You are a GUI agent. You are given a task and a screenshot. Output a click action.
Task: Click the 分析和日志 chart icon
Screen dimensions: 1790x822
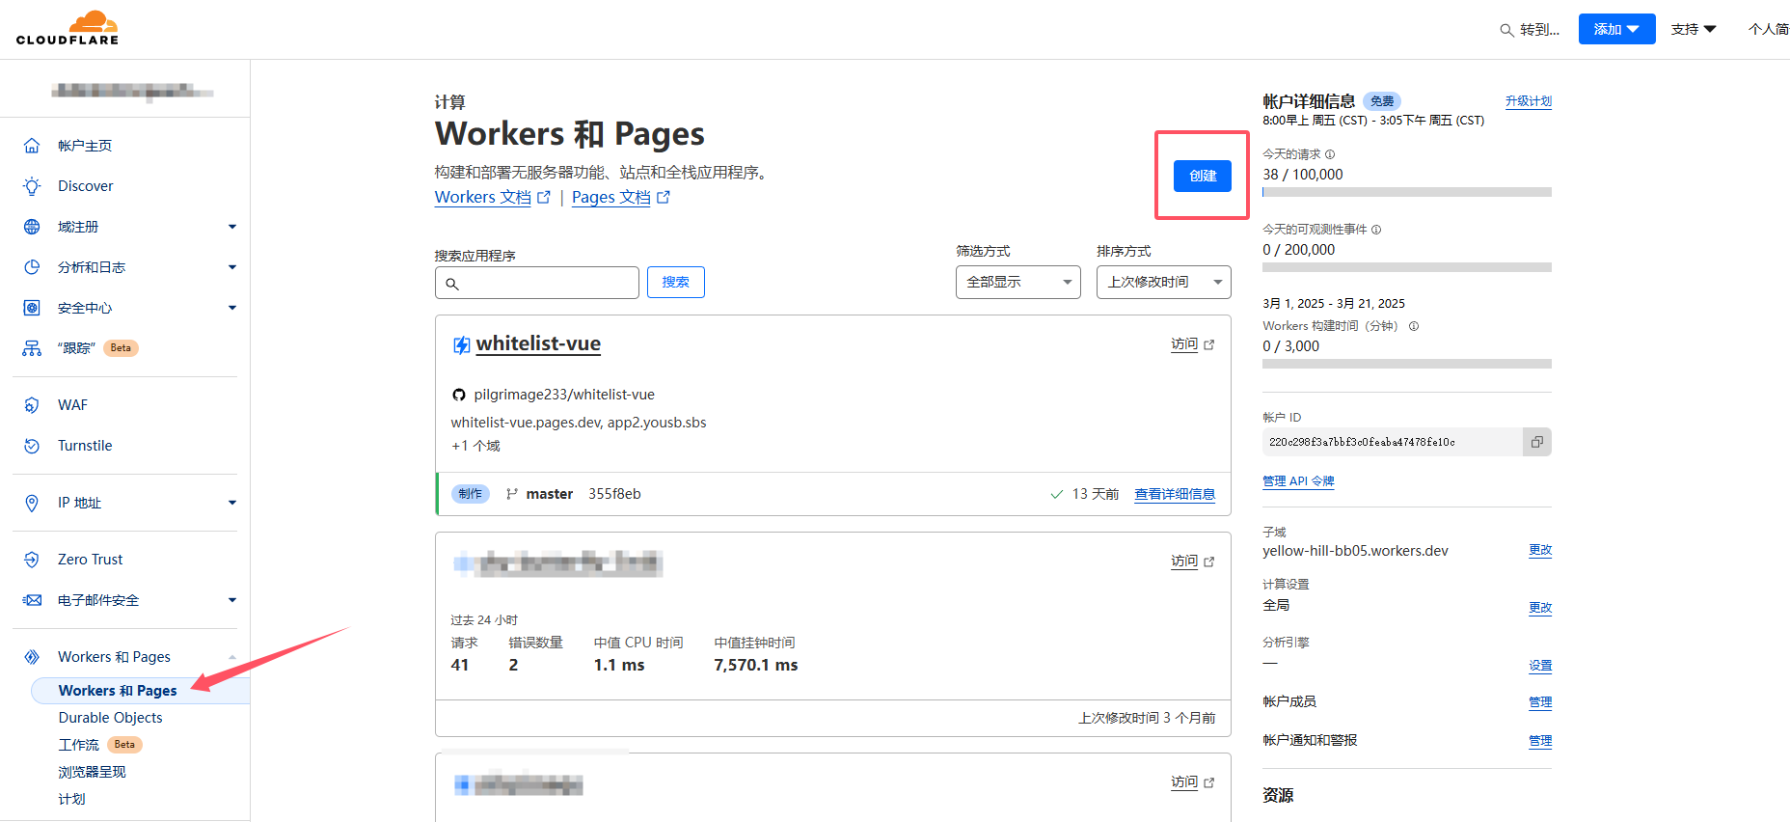point(32,267)
